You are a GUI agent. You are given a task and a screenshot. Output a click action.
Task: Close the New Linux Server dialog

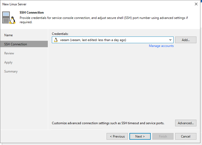tap(196, 4)
